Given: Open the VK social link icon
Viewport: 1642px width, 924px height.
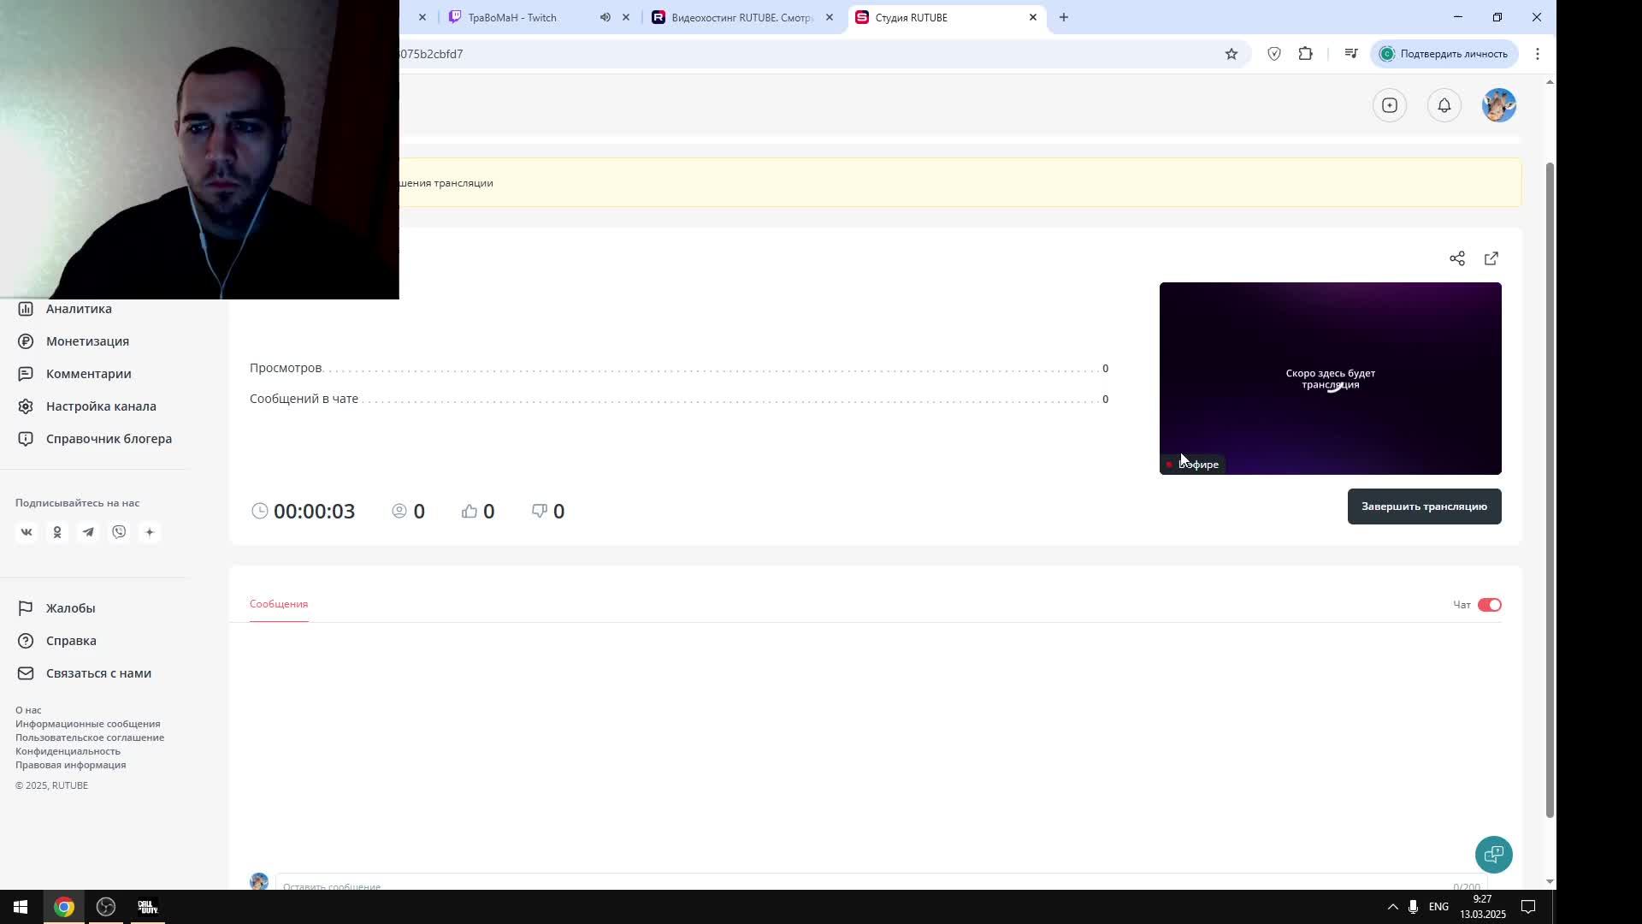Looking at the screenshot, I should (x=27, y=532).
